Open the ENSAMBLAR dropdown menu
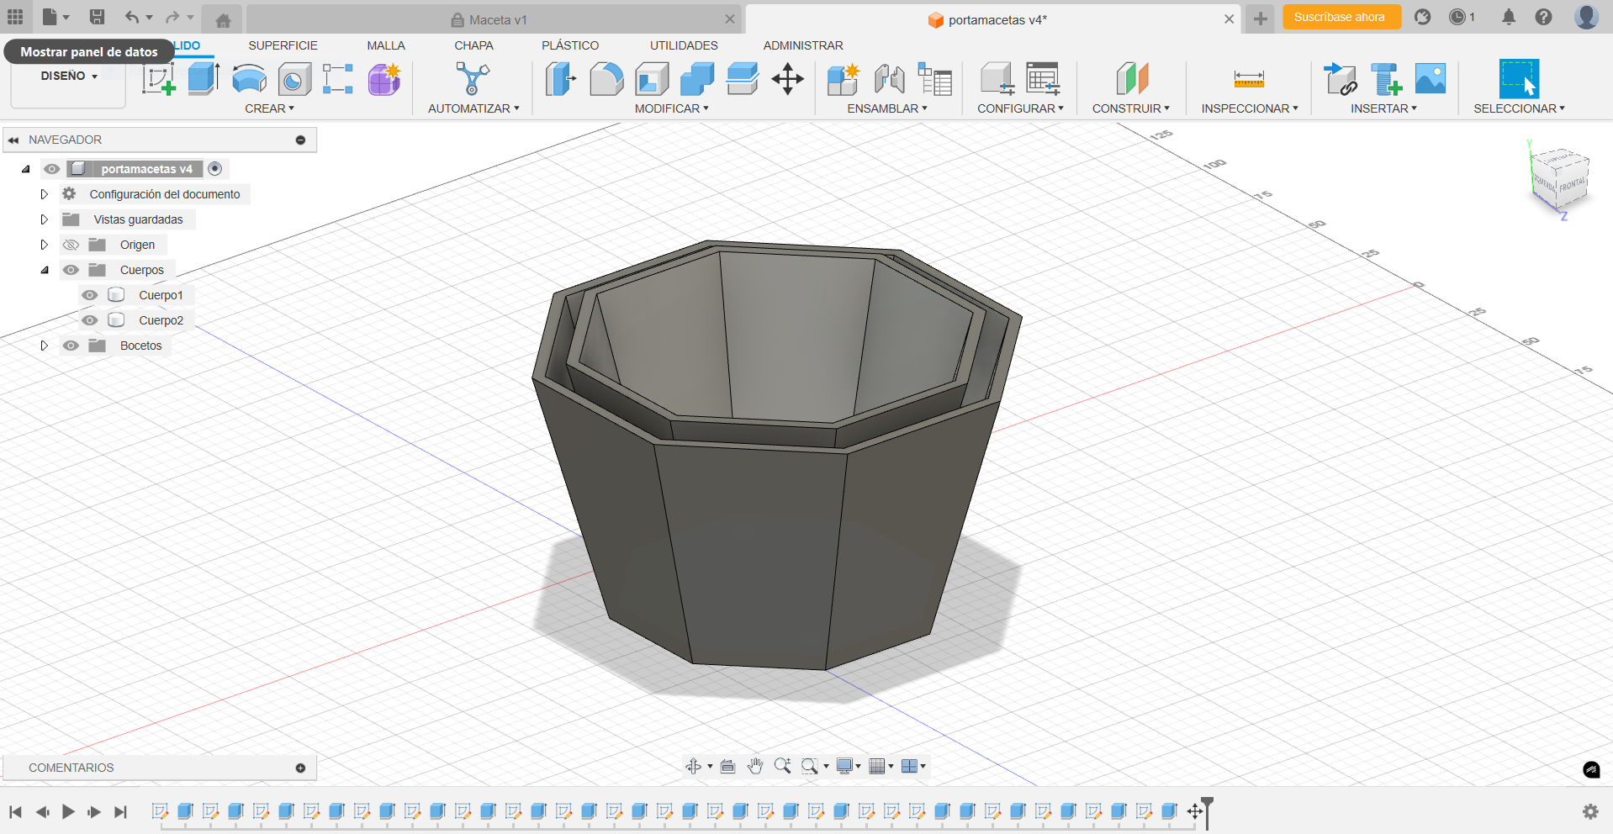Viewport: 1613px width, 834px height. (886, 108)
